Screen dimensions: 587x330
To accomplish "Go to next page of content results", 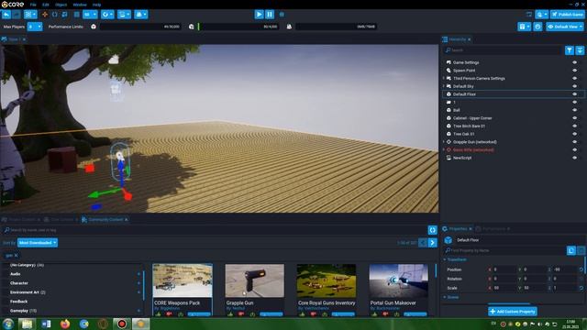I will point(432,243).
